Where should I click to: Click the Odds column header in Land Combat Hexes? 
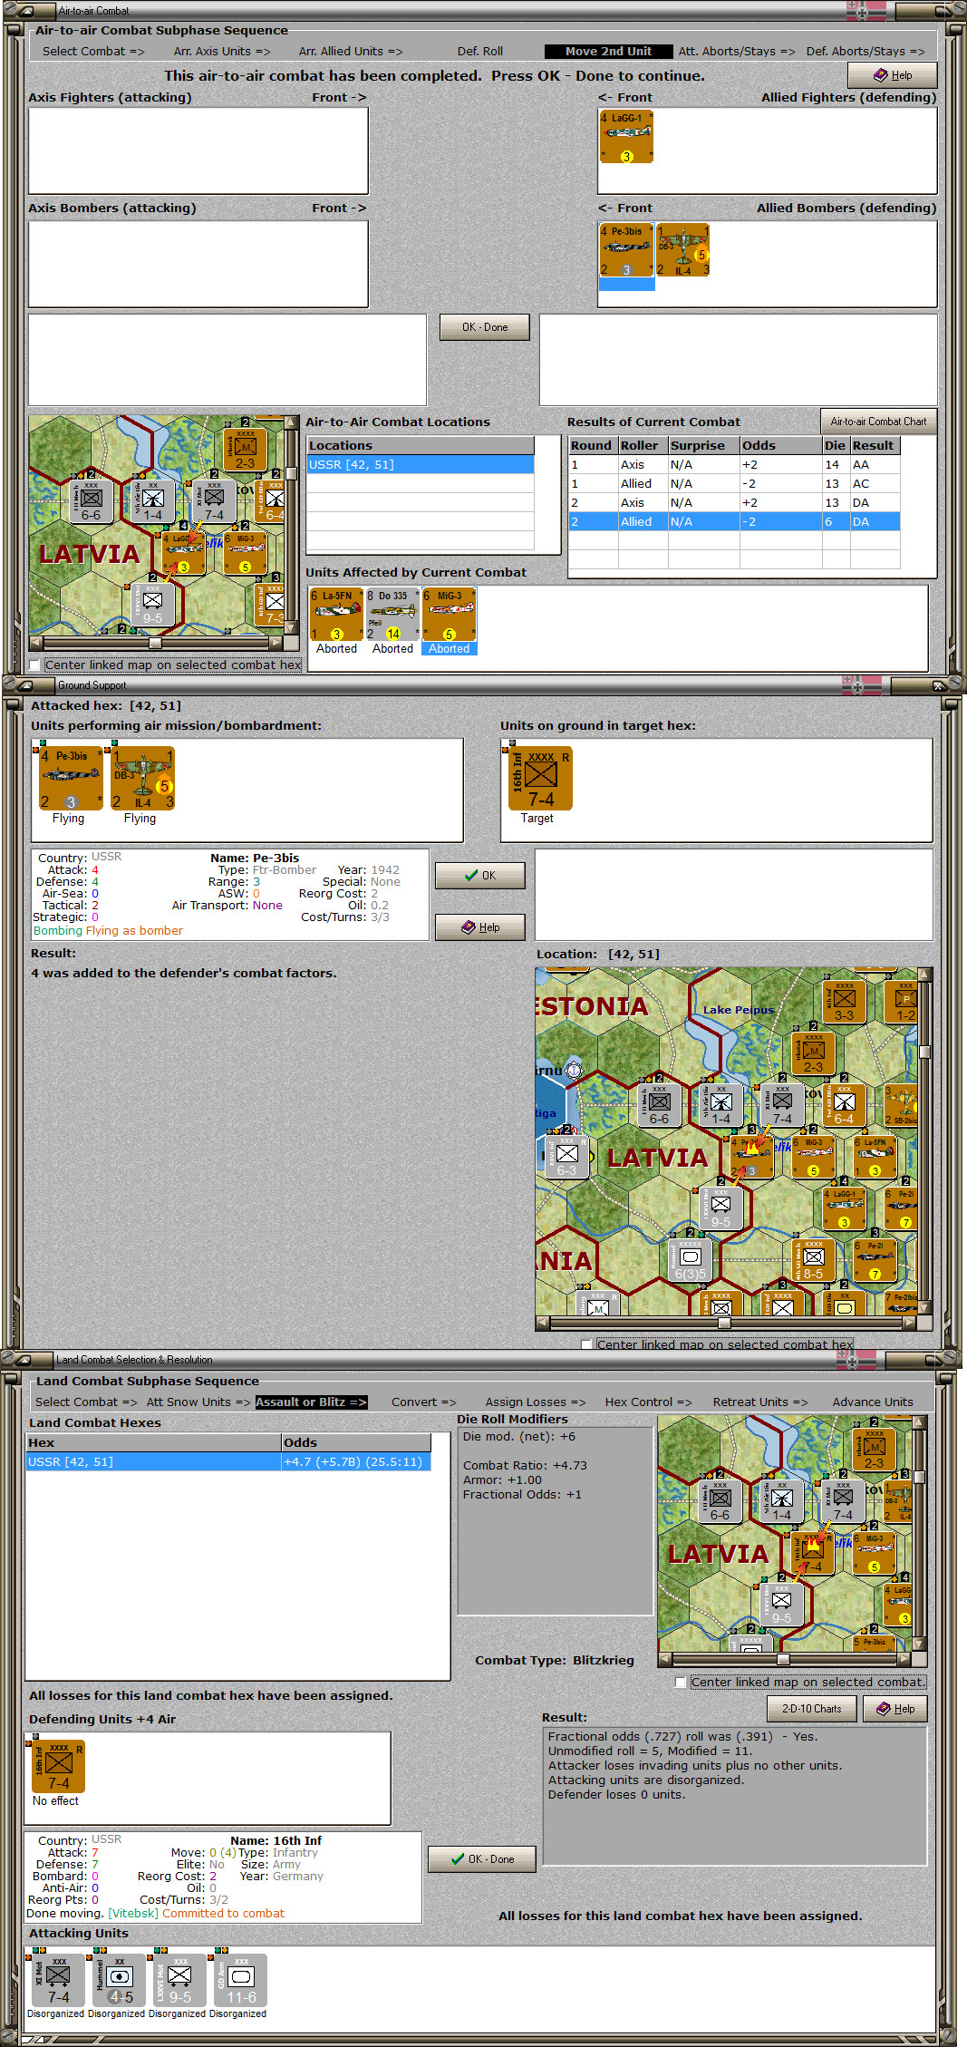coord(356,1443)
